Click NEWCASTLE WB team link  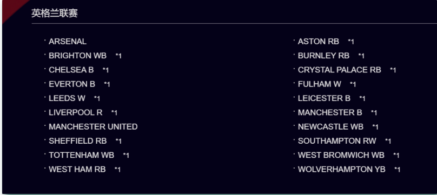(330, 126)
